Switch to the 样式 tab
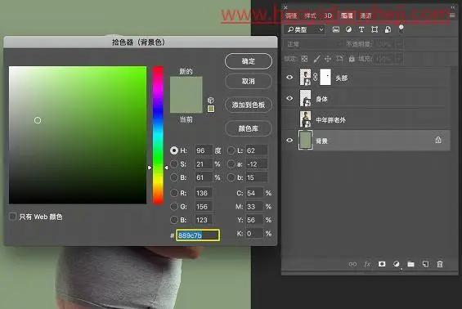 click(310, 16)
